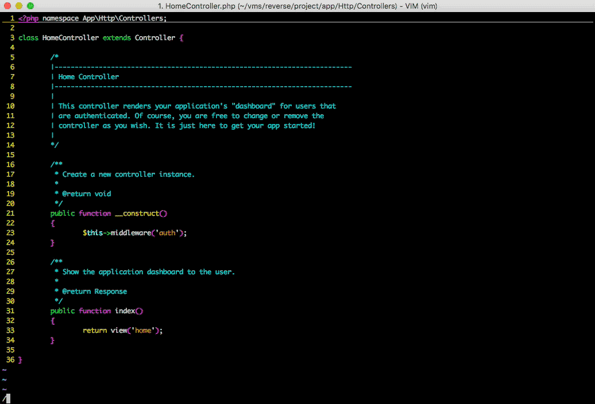
Task: Click 'index()' method name
Action: coord(129,311)
